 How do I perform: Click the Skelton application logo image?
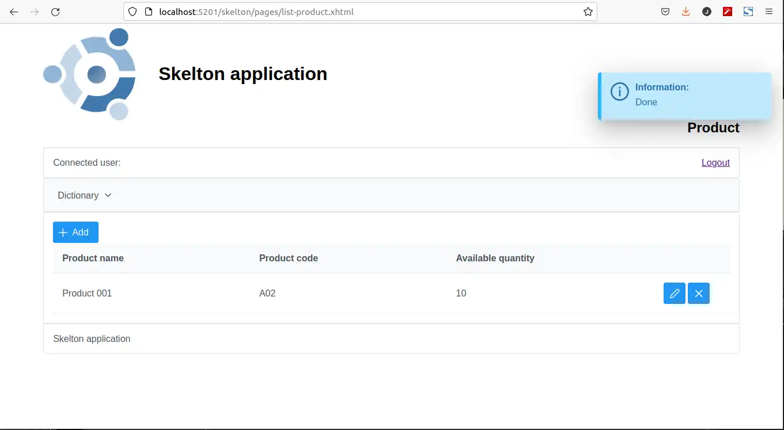click(90, 74)
